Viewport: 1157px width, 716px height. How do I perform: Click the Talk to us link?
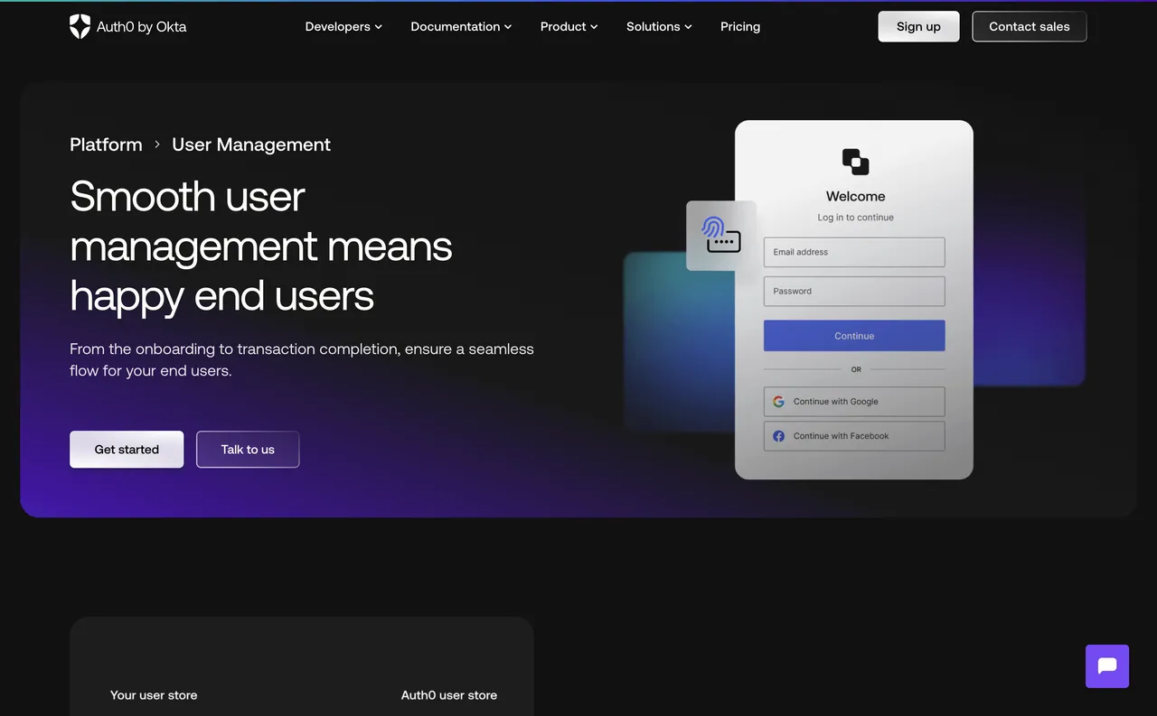click(247, 449)
